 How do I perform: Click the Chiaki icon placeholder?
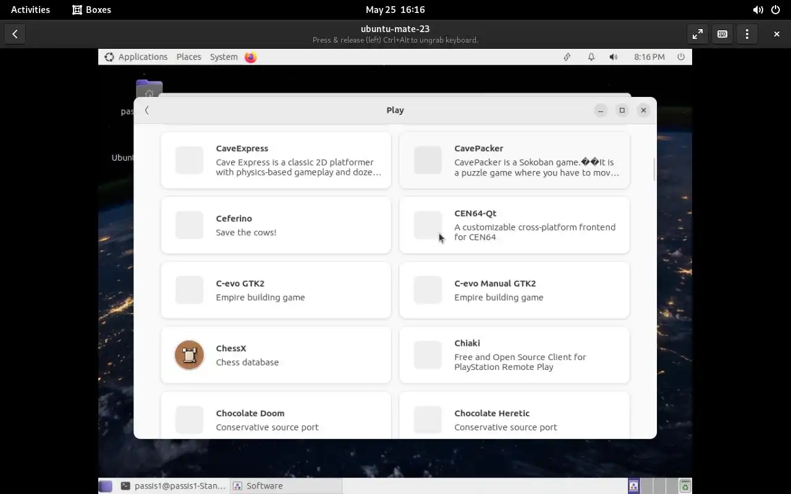point(428,355)
